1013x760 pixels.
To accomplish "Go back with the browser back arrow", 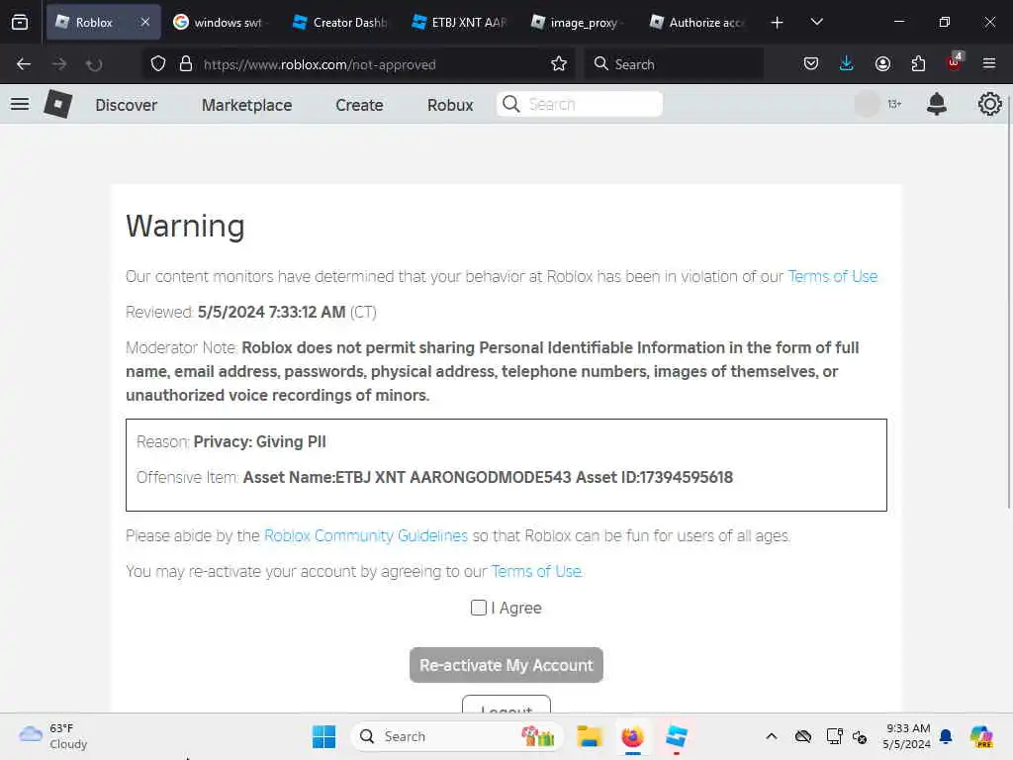I will pyautogui.click(x=24, y=64).
